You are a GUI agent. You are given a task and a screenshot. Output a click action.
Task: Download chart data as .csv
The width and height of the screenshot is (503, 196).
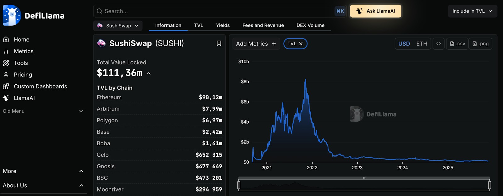[x=457, y=44]
